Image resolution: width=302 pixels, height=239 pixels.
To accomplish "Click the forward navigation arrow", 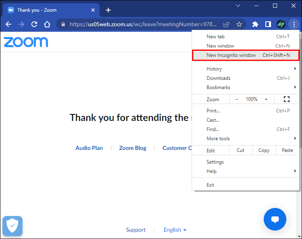I will pyautogui.click(x=21, y=24).
